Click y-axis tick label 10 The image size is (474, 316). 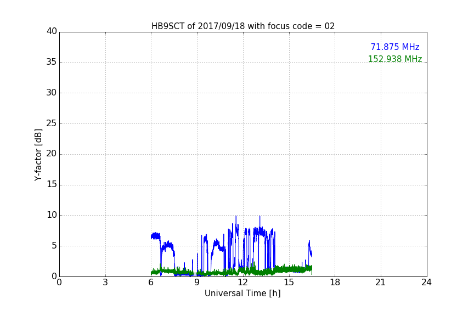52,215
